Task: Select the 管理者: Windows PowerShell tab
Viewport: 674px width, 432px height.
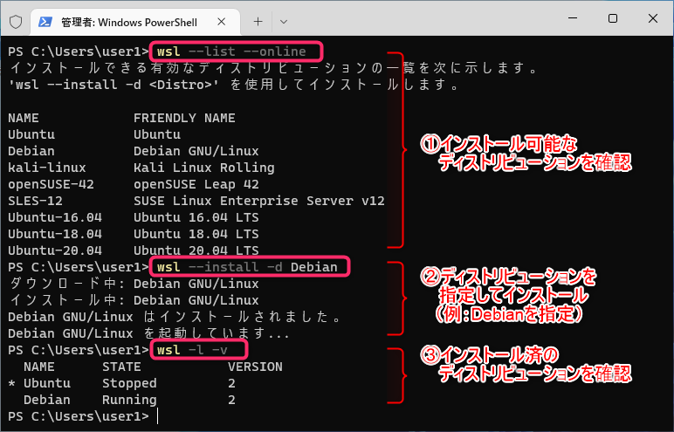Action: [x=135, y=22]
